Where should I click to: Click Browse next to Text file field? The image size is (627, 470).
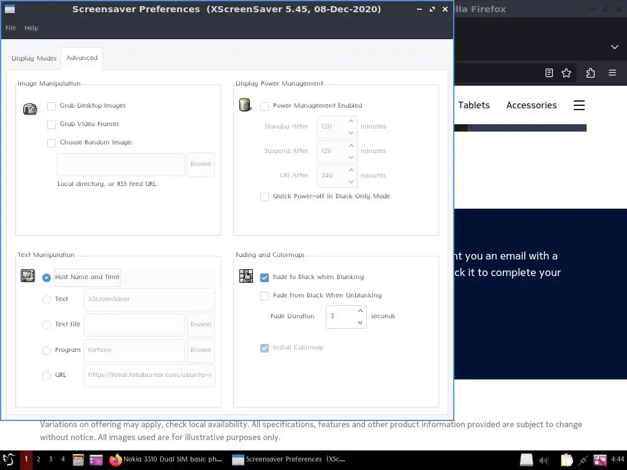pos(201,324)
